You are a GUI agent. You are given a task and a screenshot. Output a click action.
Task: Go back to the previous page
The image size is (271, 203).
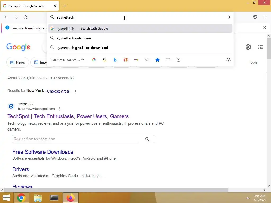(x=6, y=17)
